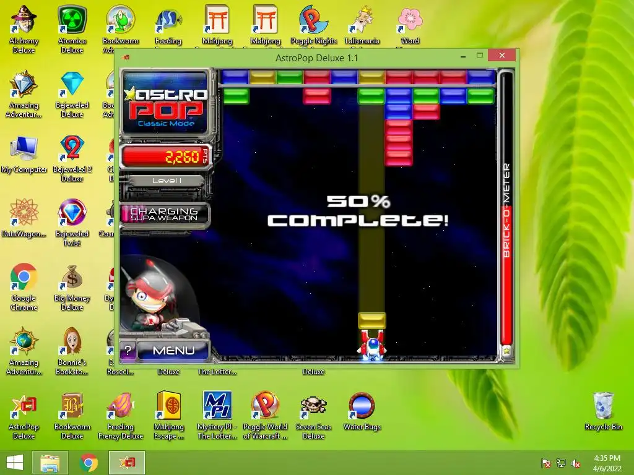634x475 pixels.
Task: Open the Bejeweled Twist desktop icon
Action: pos(72,223)
